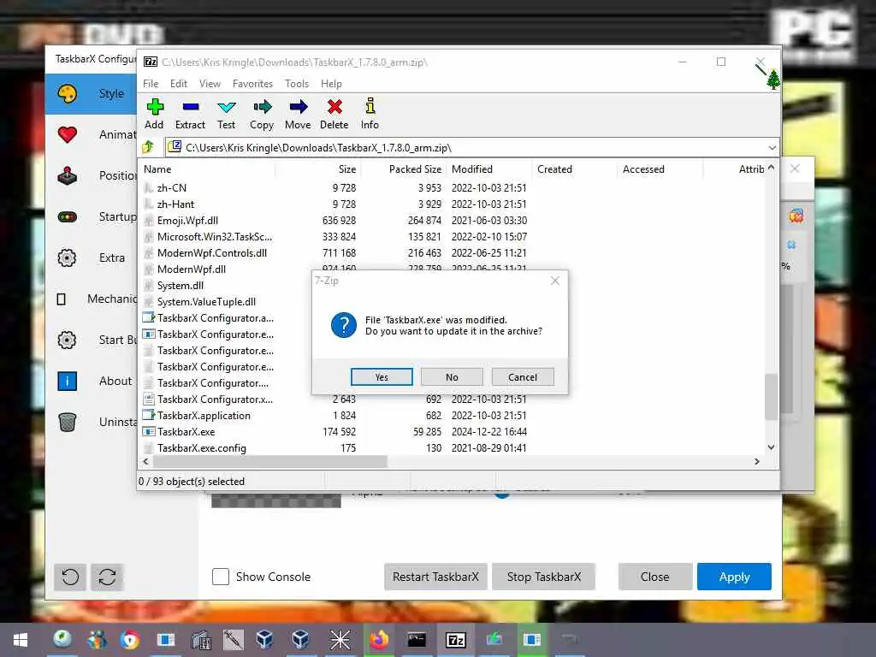Screen dimensions: 876x657
Task: Choose No in the 7-Zip dialog
Action: (452, 377)
